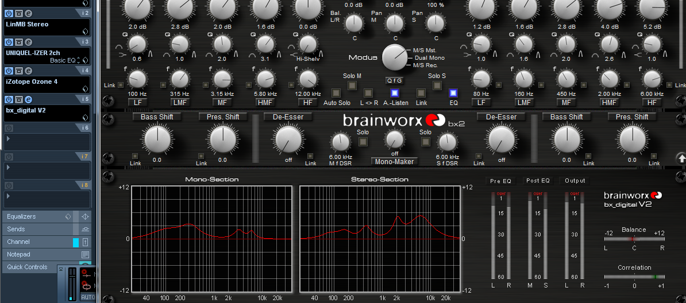Click the Notepad section page icon

pyautogui.click(x=86, y=254)
